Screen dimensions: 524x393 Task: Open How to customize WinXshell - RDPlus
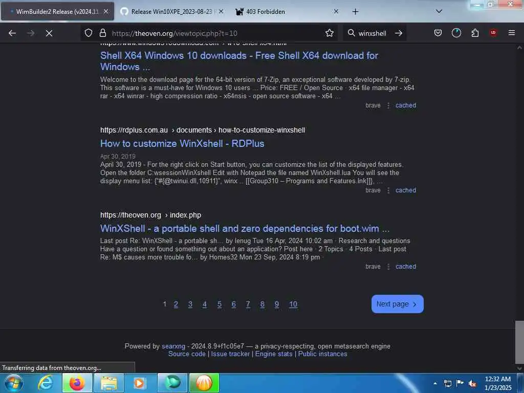(182, 143)
